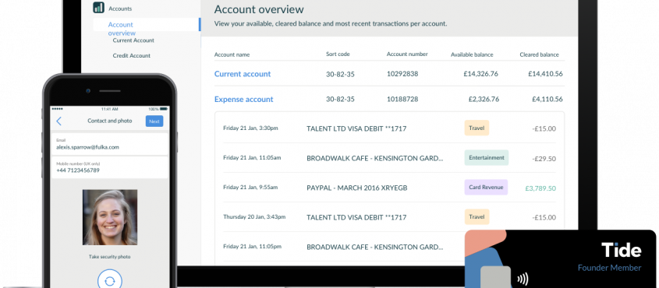The height and width of the screenshot is (288, 659).
Task: Click cleared balance £4,110.56
Action: [547, 100]
